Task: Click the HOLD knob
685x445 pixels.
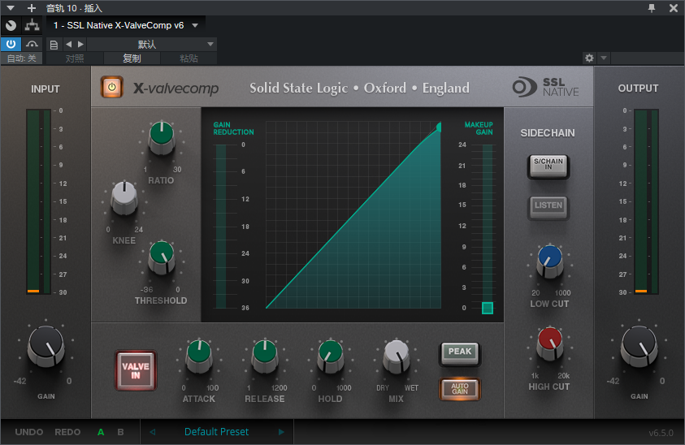Action: pyautogui.click(x=331, y=356)
